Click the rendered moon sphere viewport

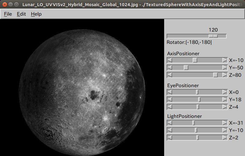tap(82, 88)
